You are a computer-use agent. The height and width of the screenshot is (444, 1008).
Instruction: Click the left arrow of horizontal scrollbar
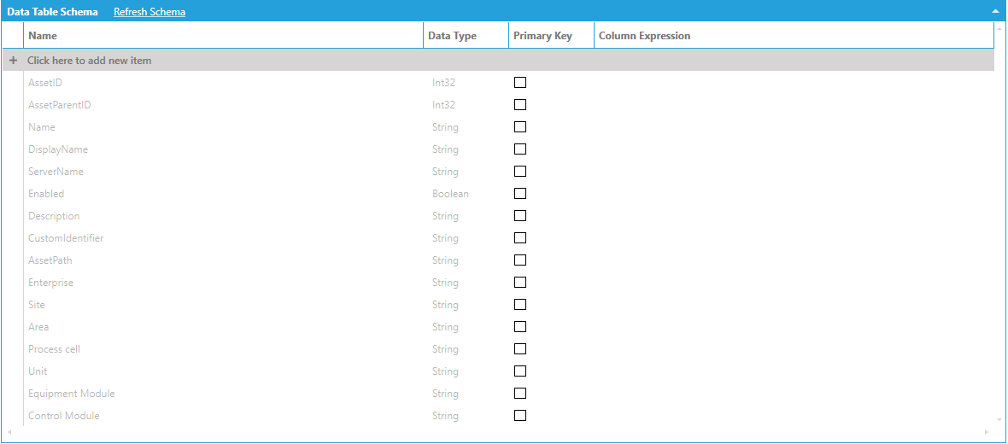coord(8,433)
